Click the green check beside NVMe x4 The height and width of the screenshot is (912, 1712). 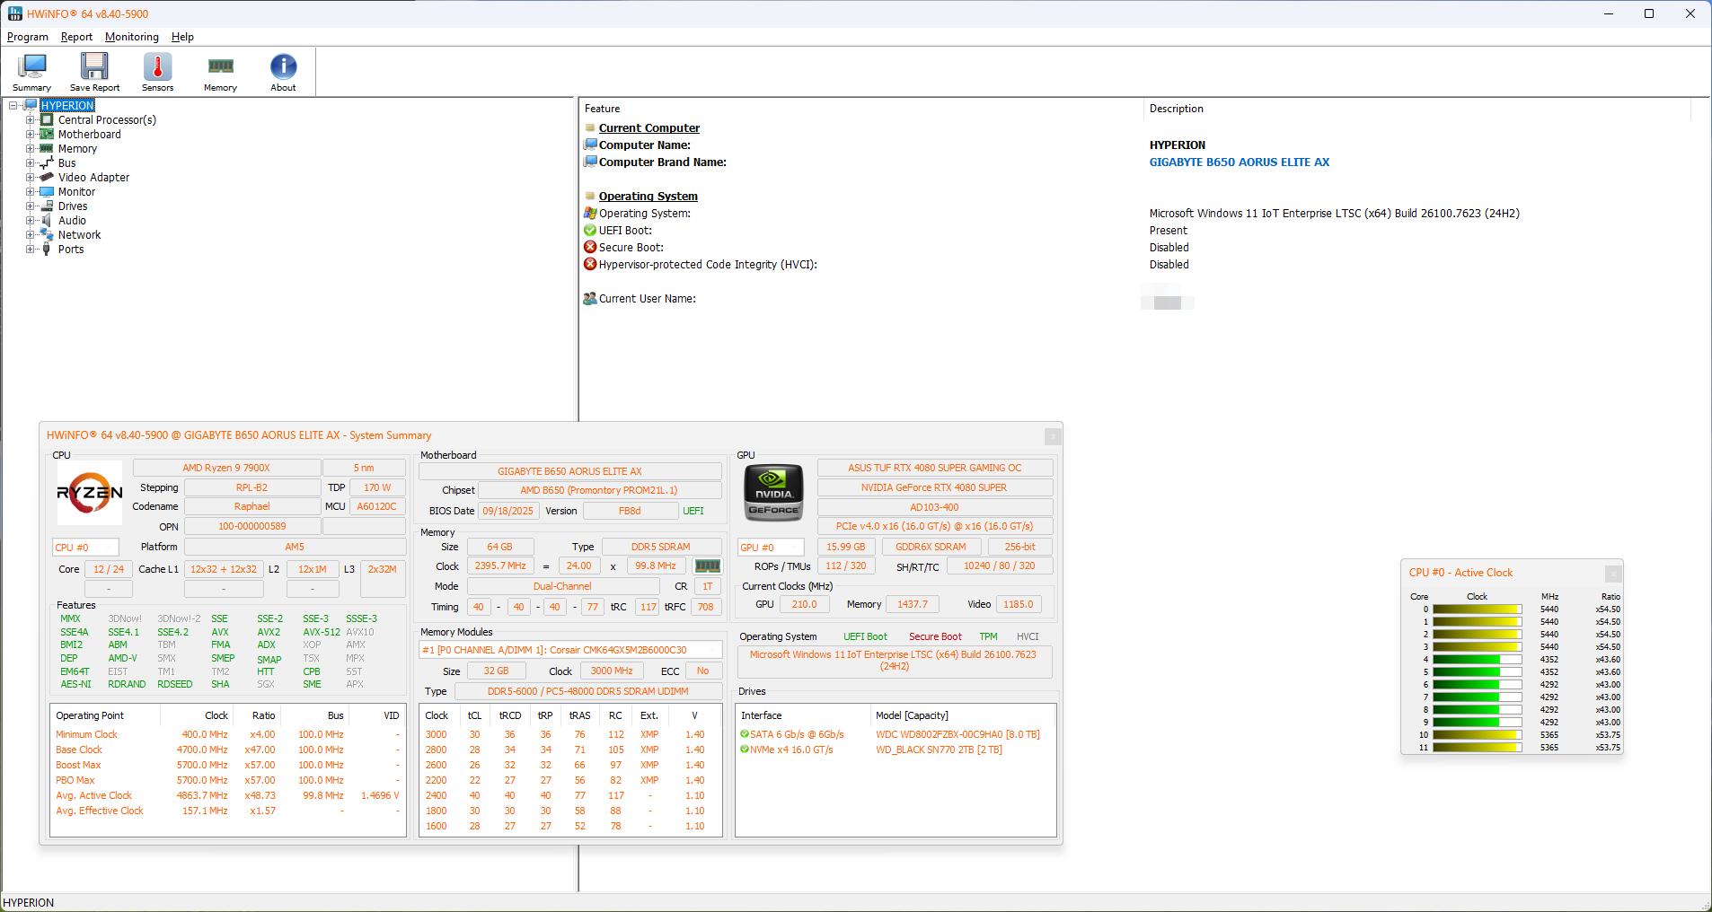(745, 750)
